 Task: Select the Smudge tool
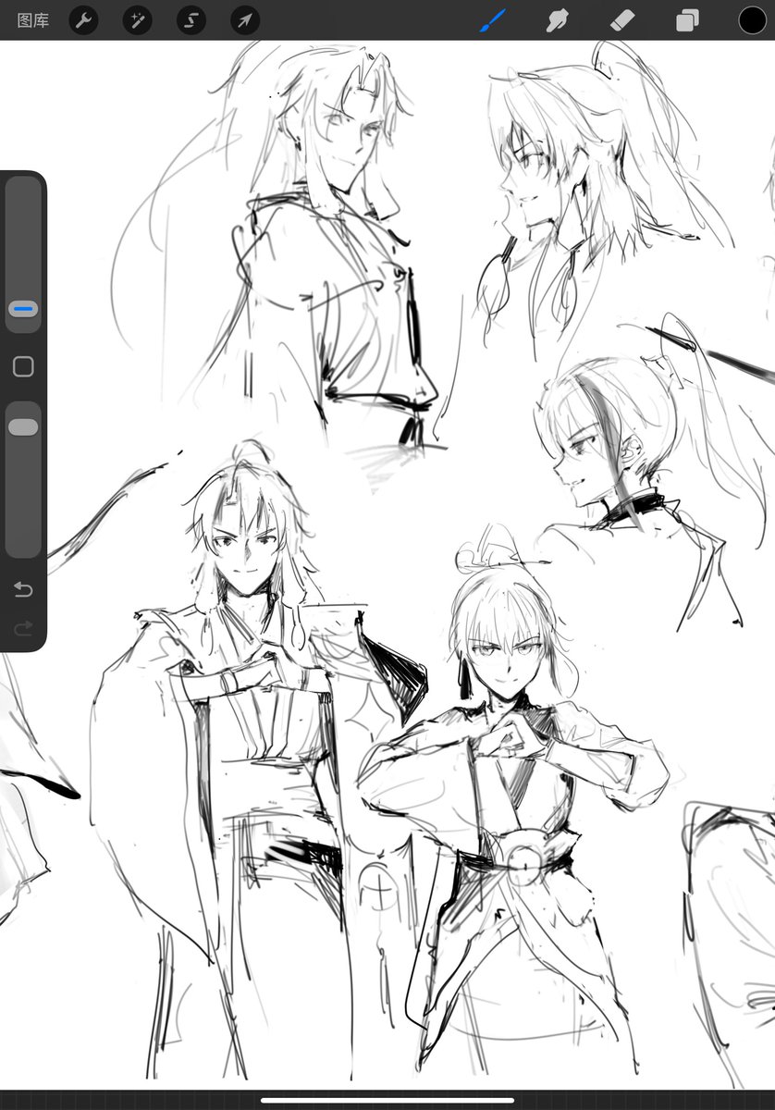click(x=557, y=19)
